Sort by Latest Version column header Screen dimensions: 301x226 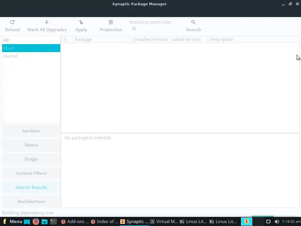point(189,39)
